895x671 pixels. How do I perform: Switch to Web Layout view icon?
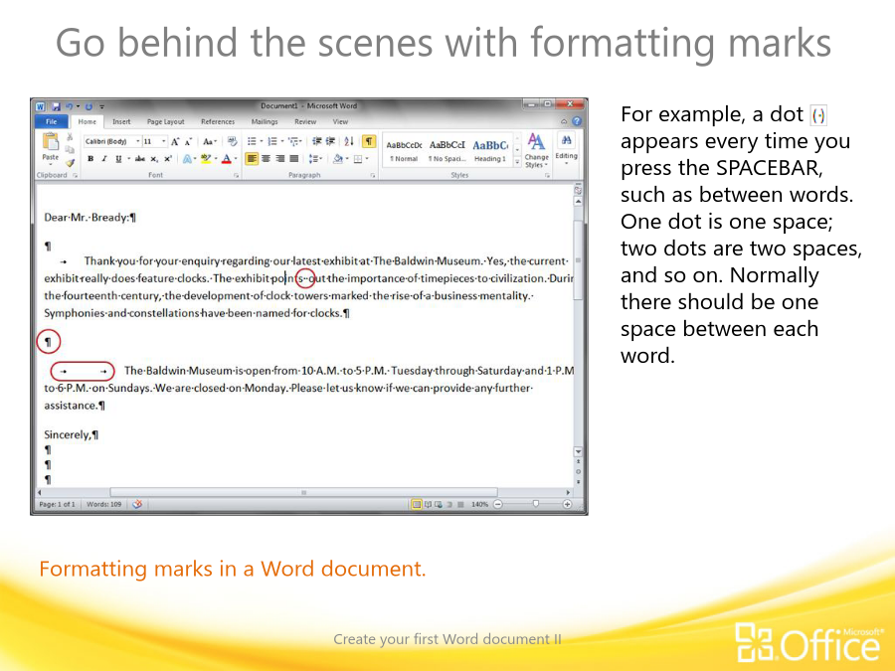click(439, 504)
